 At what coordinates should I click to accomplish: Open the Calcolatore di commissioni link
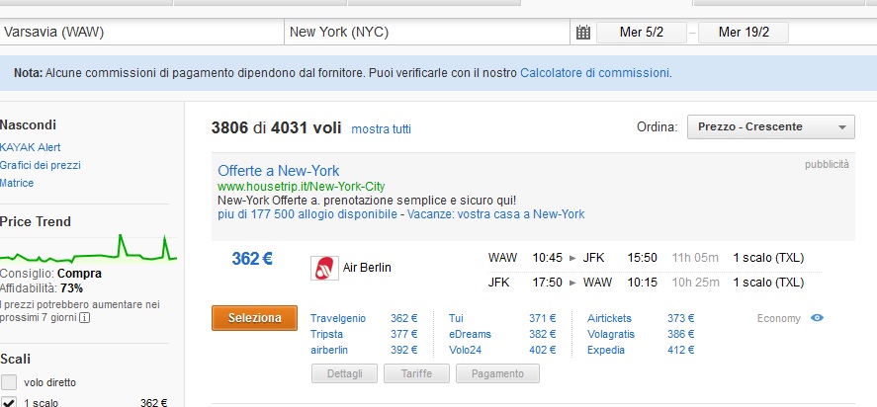pos(595,73)
